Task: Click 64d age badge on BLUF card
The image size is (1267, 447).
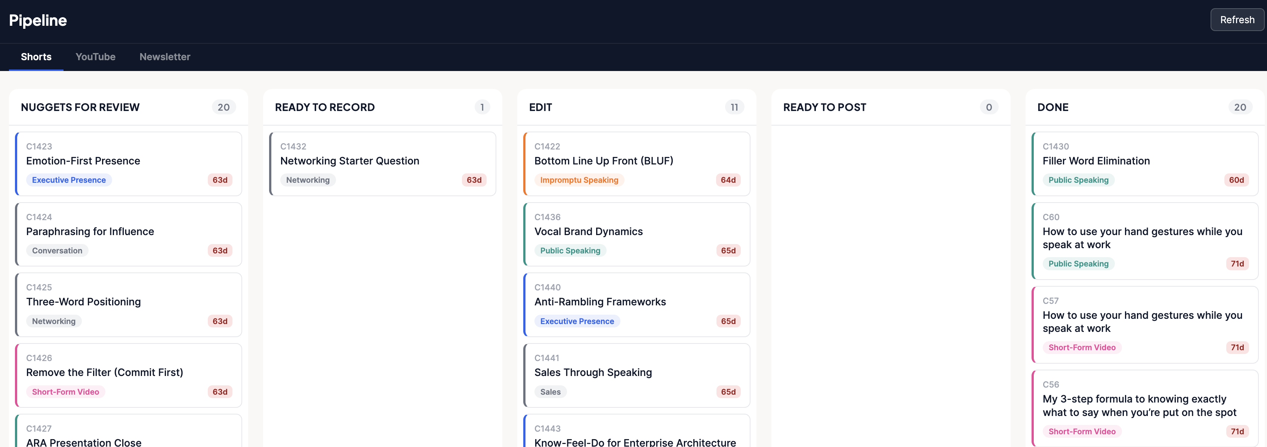Action: [x=728, y=180]
